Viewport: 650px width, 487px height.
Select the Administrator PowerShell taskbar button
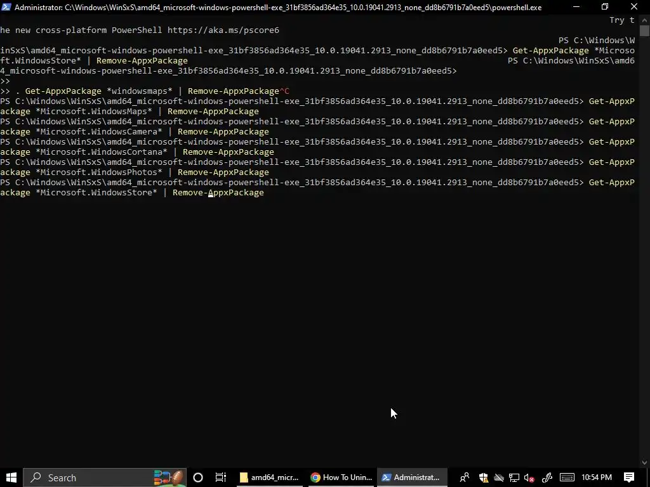[x=412, y=477]
